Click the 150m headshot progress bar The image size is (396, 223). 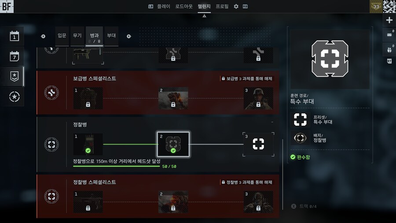(117, 166)
